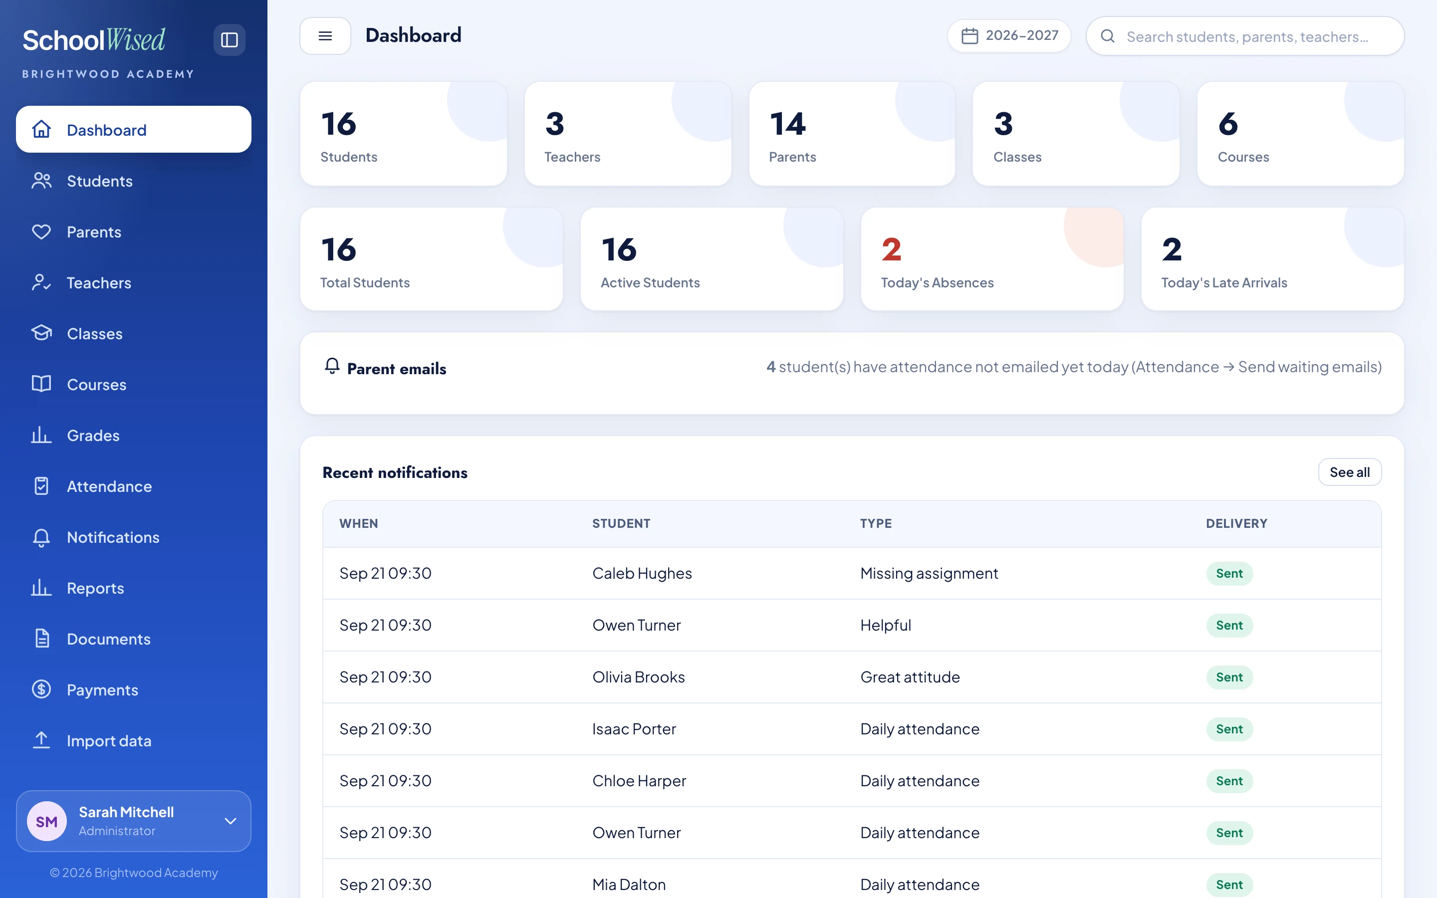Click the Classes graduation cap icon

(41, 333)
